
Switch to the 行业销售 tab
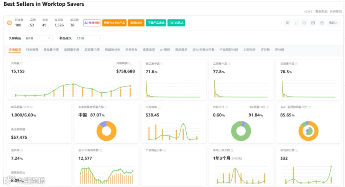tap(32, 50)
